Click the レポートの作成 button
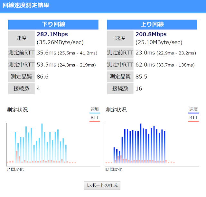This screenshot has width=206, height=197. point(102,185)
